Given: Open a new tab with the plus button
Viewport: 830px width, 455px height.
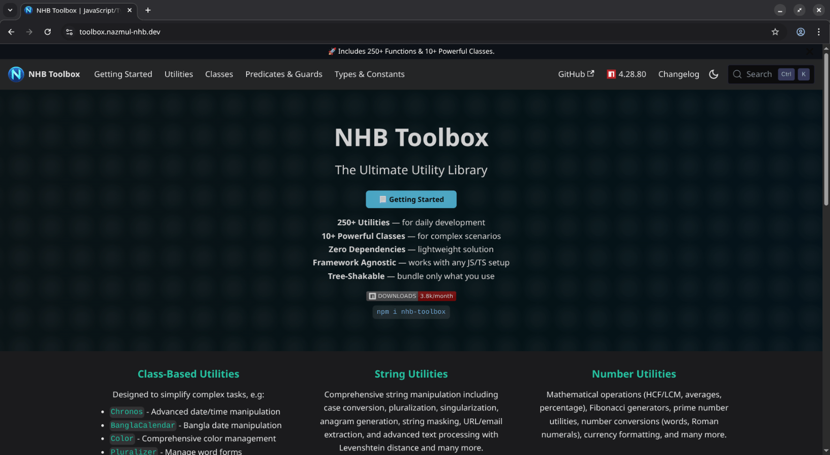Looking at the screenshot, I should click(x=148, y=10).
